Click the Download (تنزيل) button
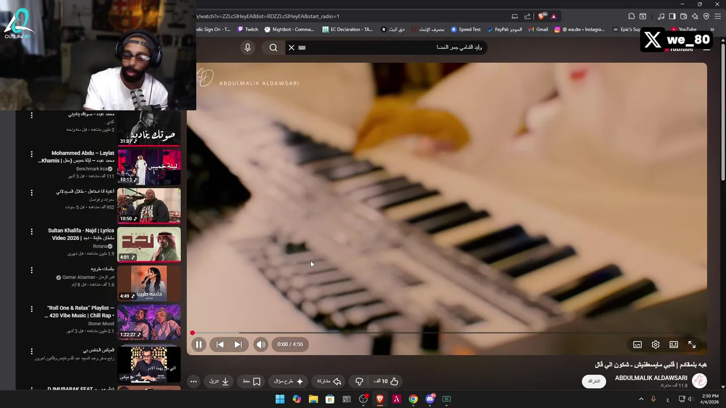726x408 pixels. pyautogui.click(x=219, y=381)
